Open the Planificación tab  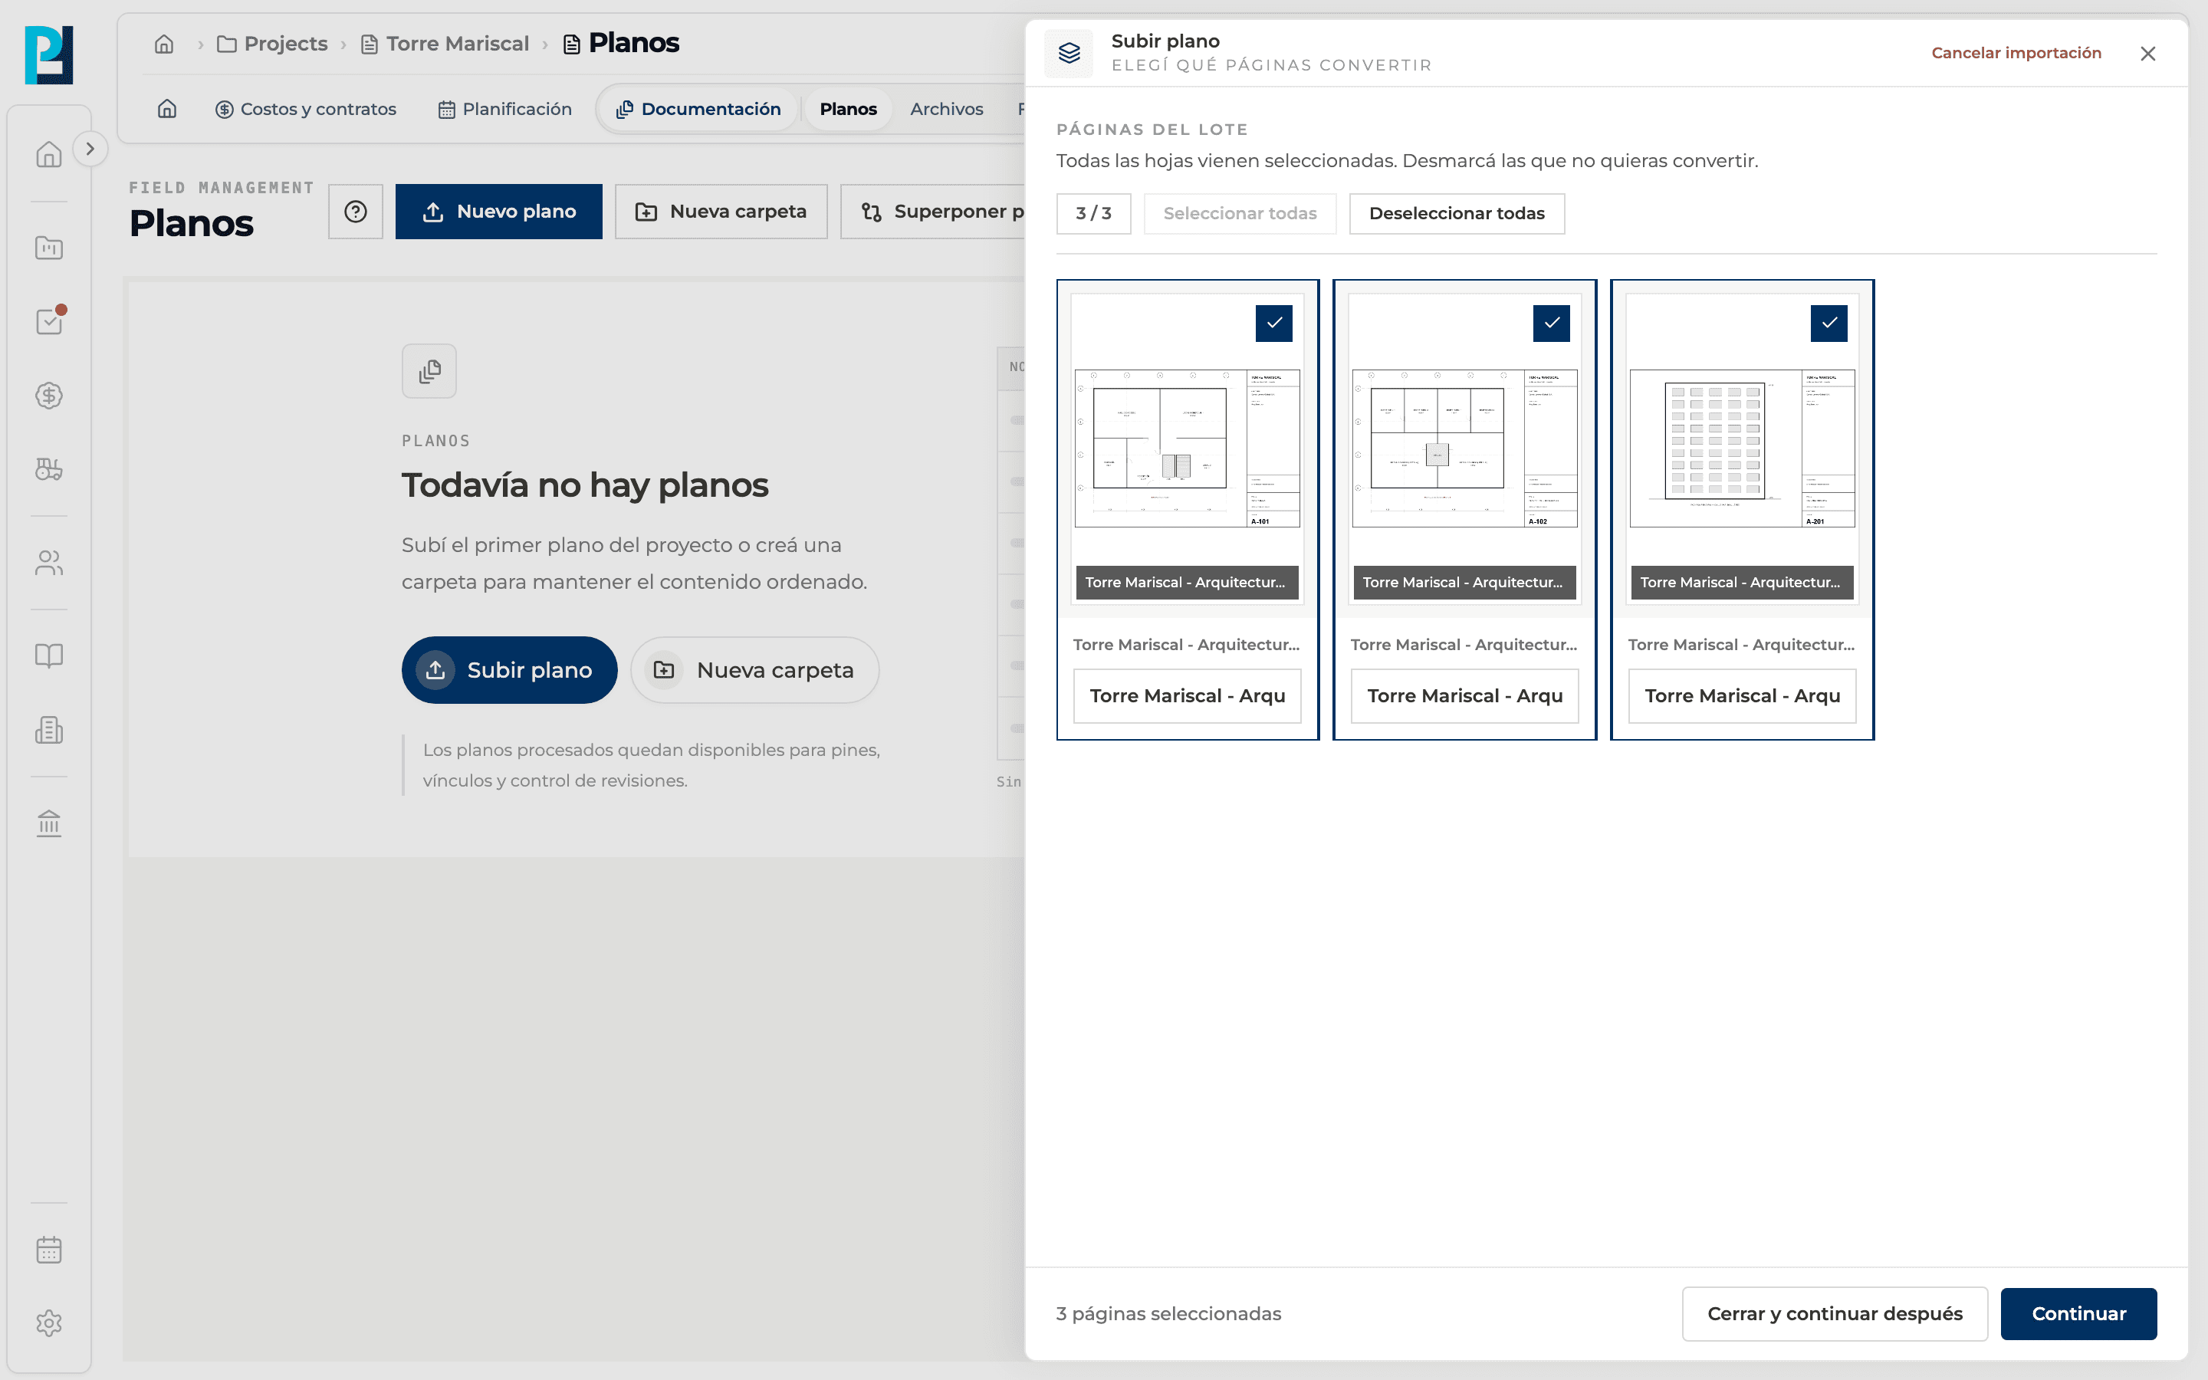coord(504,109)
